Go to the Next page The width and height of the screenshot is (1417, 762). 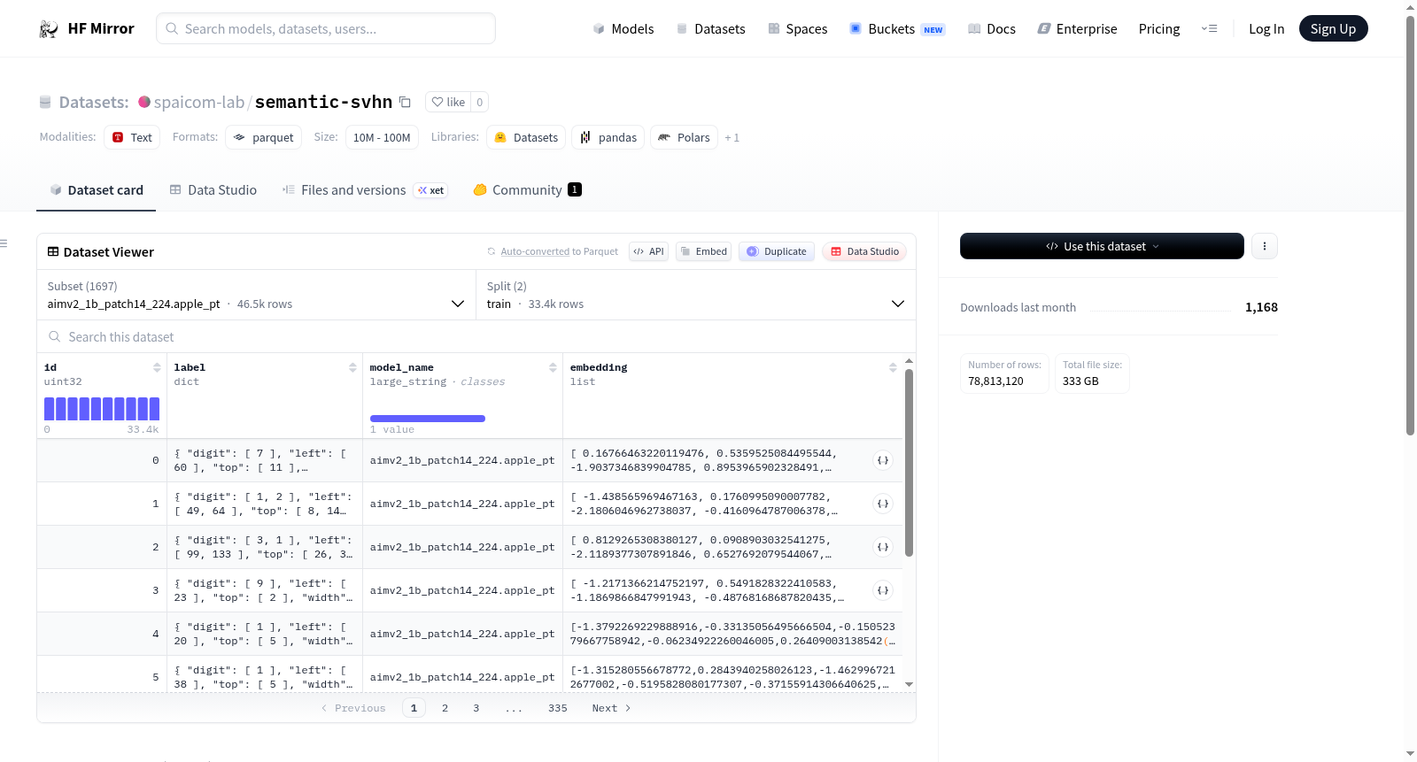[x=612, y=708]
